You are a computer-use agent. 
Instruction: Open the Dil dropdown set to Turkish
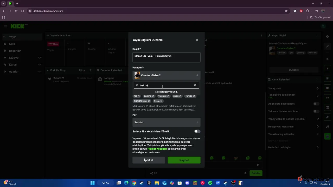pyautogui.click(x=166, y=122)
